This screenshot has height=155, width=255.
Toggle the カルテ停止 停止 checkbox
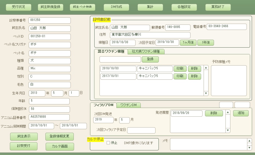point(108,143)
